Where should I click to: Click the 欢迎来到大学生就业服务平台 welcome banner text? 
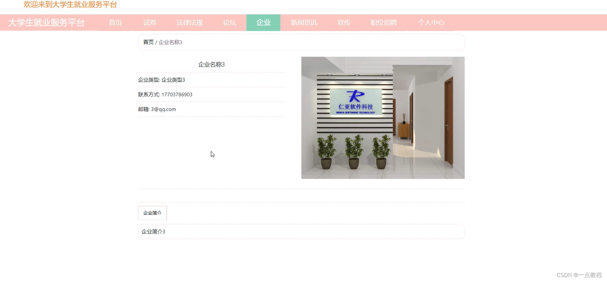click(70, 5)
